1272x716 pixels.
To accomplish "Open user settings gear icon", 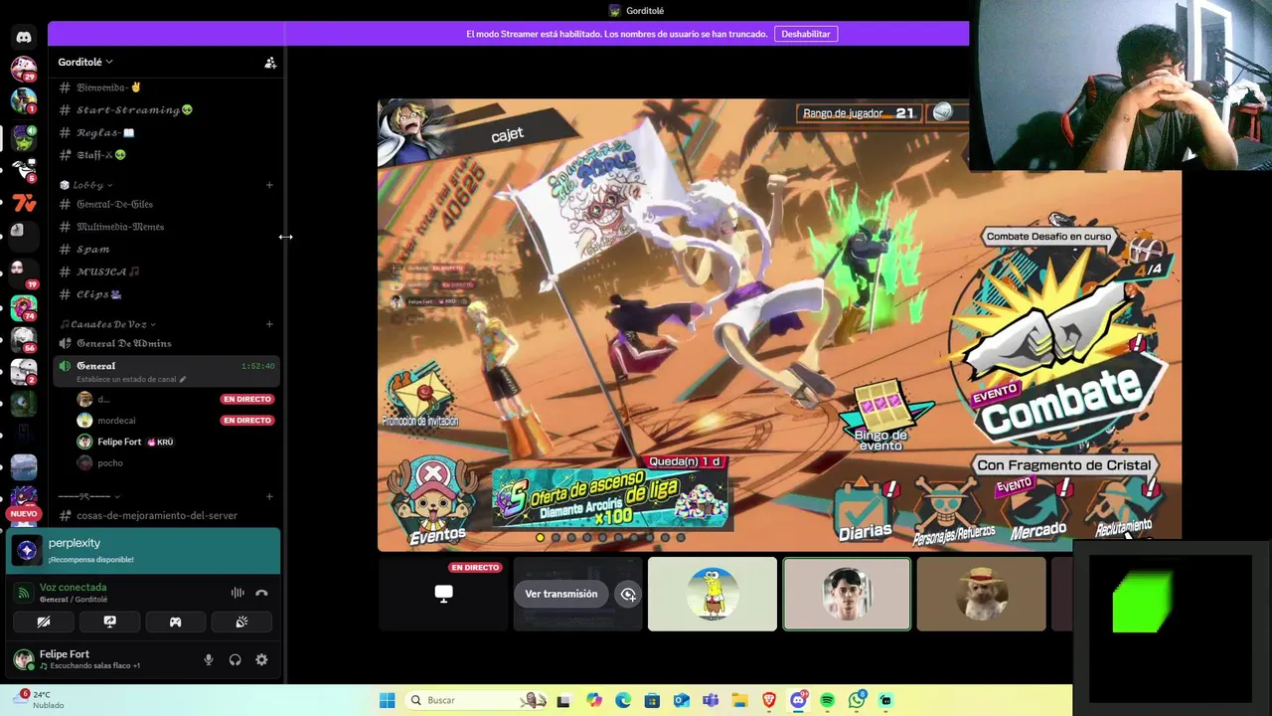I will click(261, 659).
